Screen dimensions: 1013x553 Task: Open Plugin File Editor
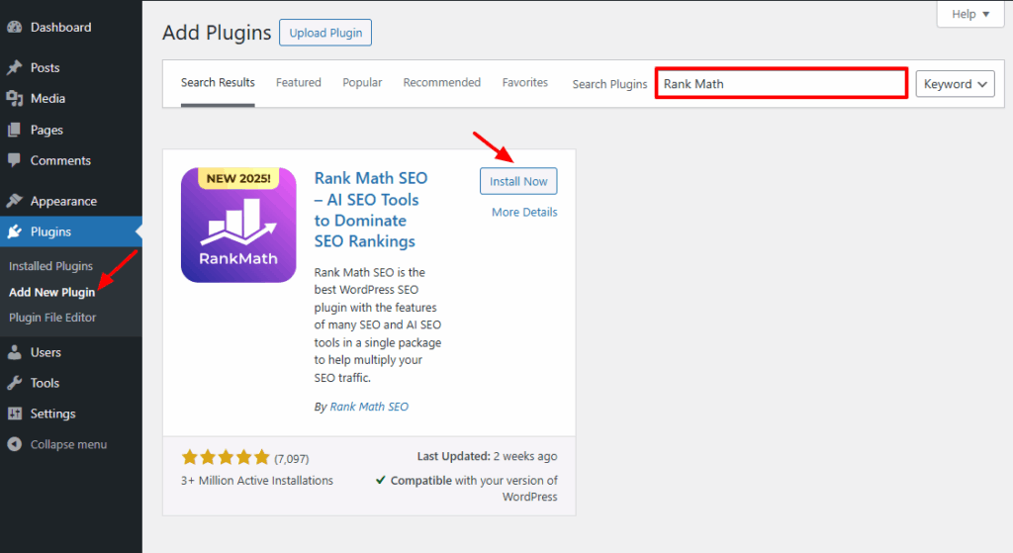(52, 318)
